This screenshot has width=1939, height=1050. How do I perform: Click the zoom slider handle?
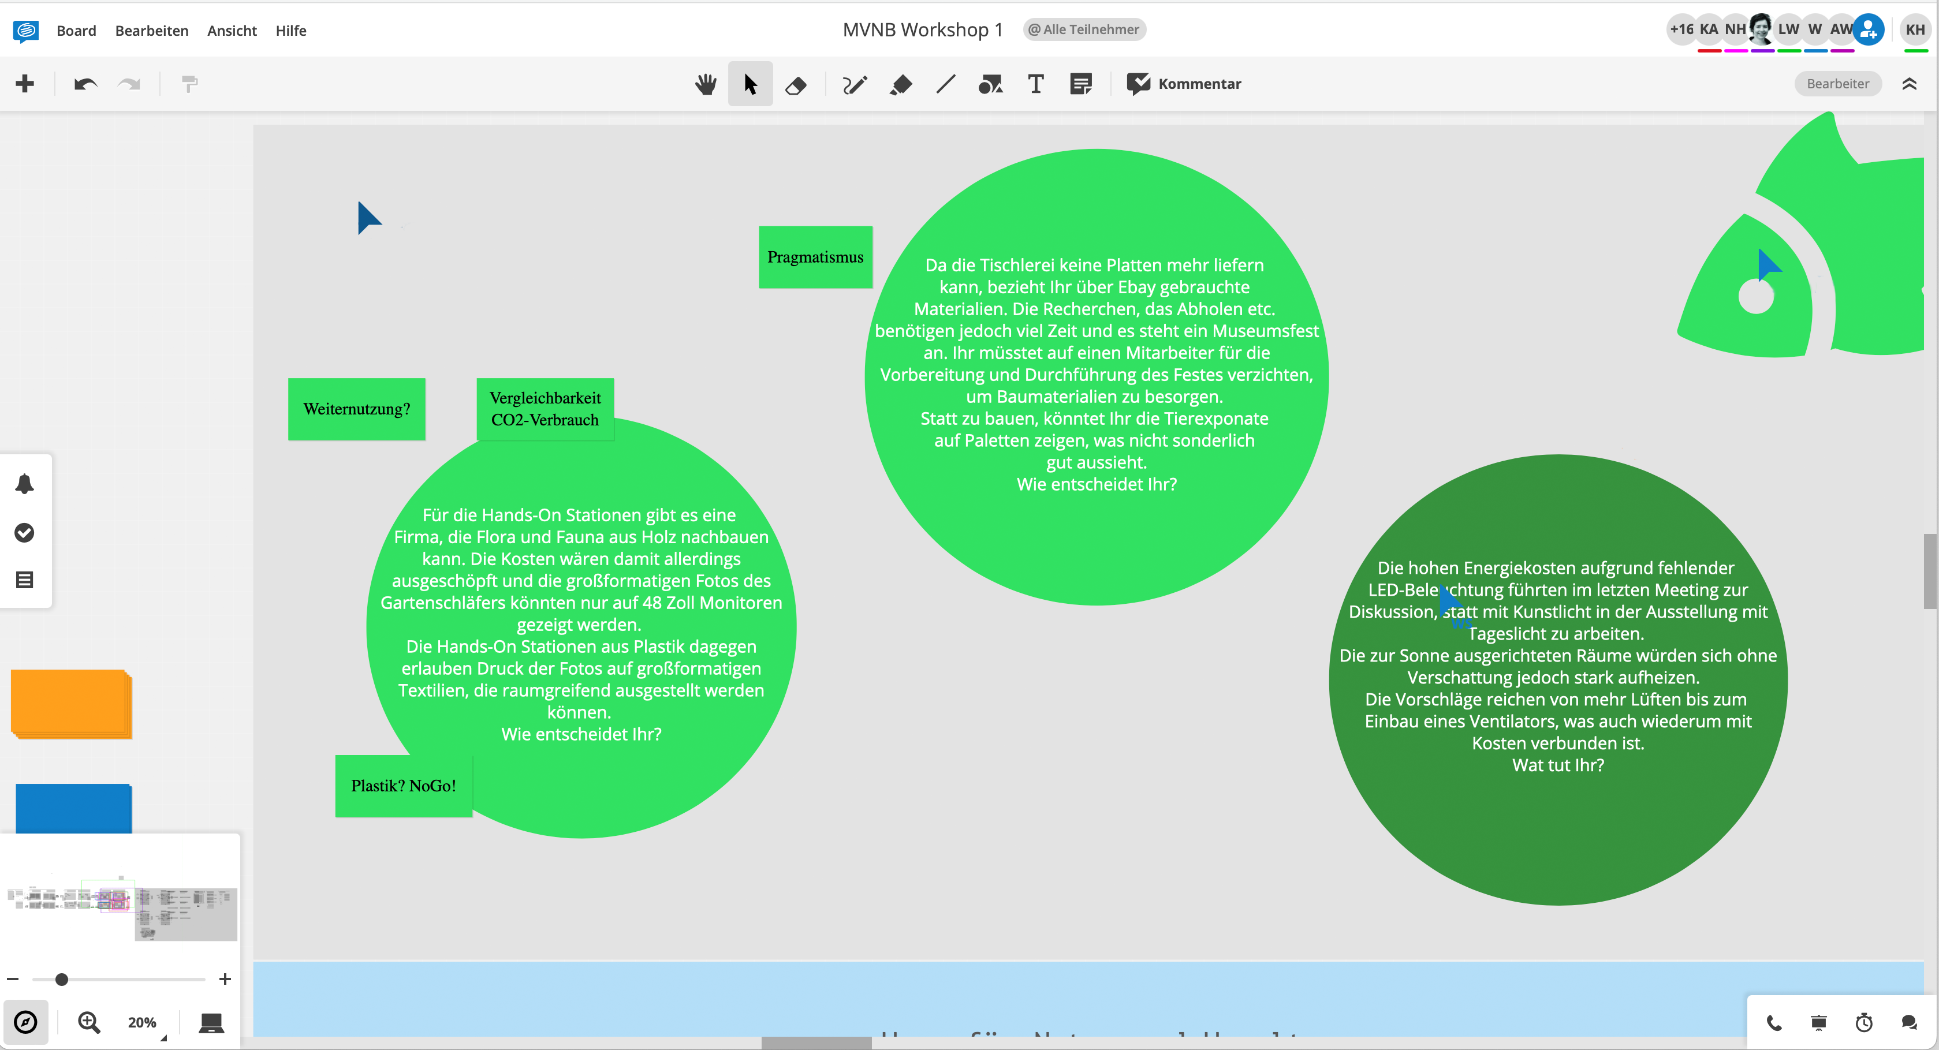point(62,979)
